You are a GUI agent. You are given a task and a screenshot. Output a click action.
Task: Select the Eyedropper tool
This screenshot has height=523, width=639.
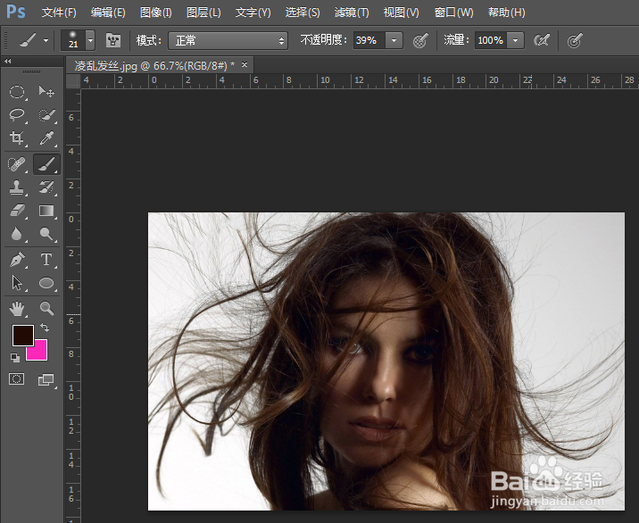(x=46, y=138)
